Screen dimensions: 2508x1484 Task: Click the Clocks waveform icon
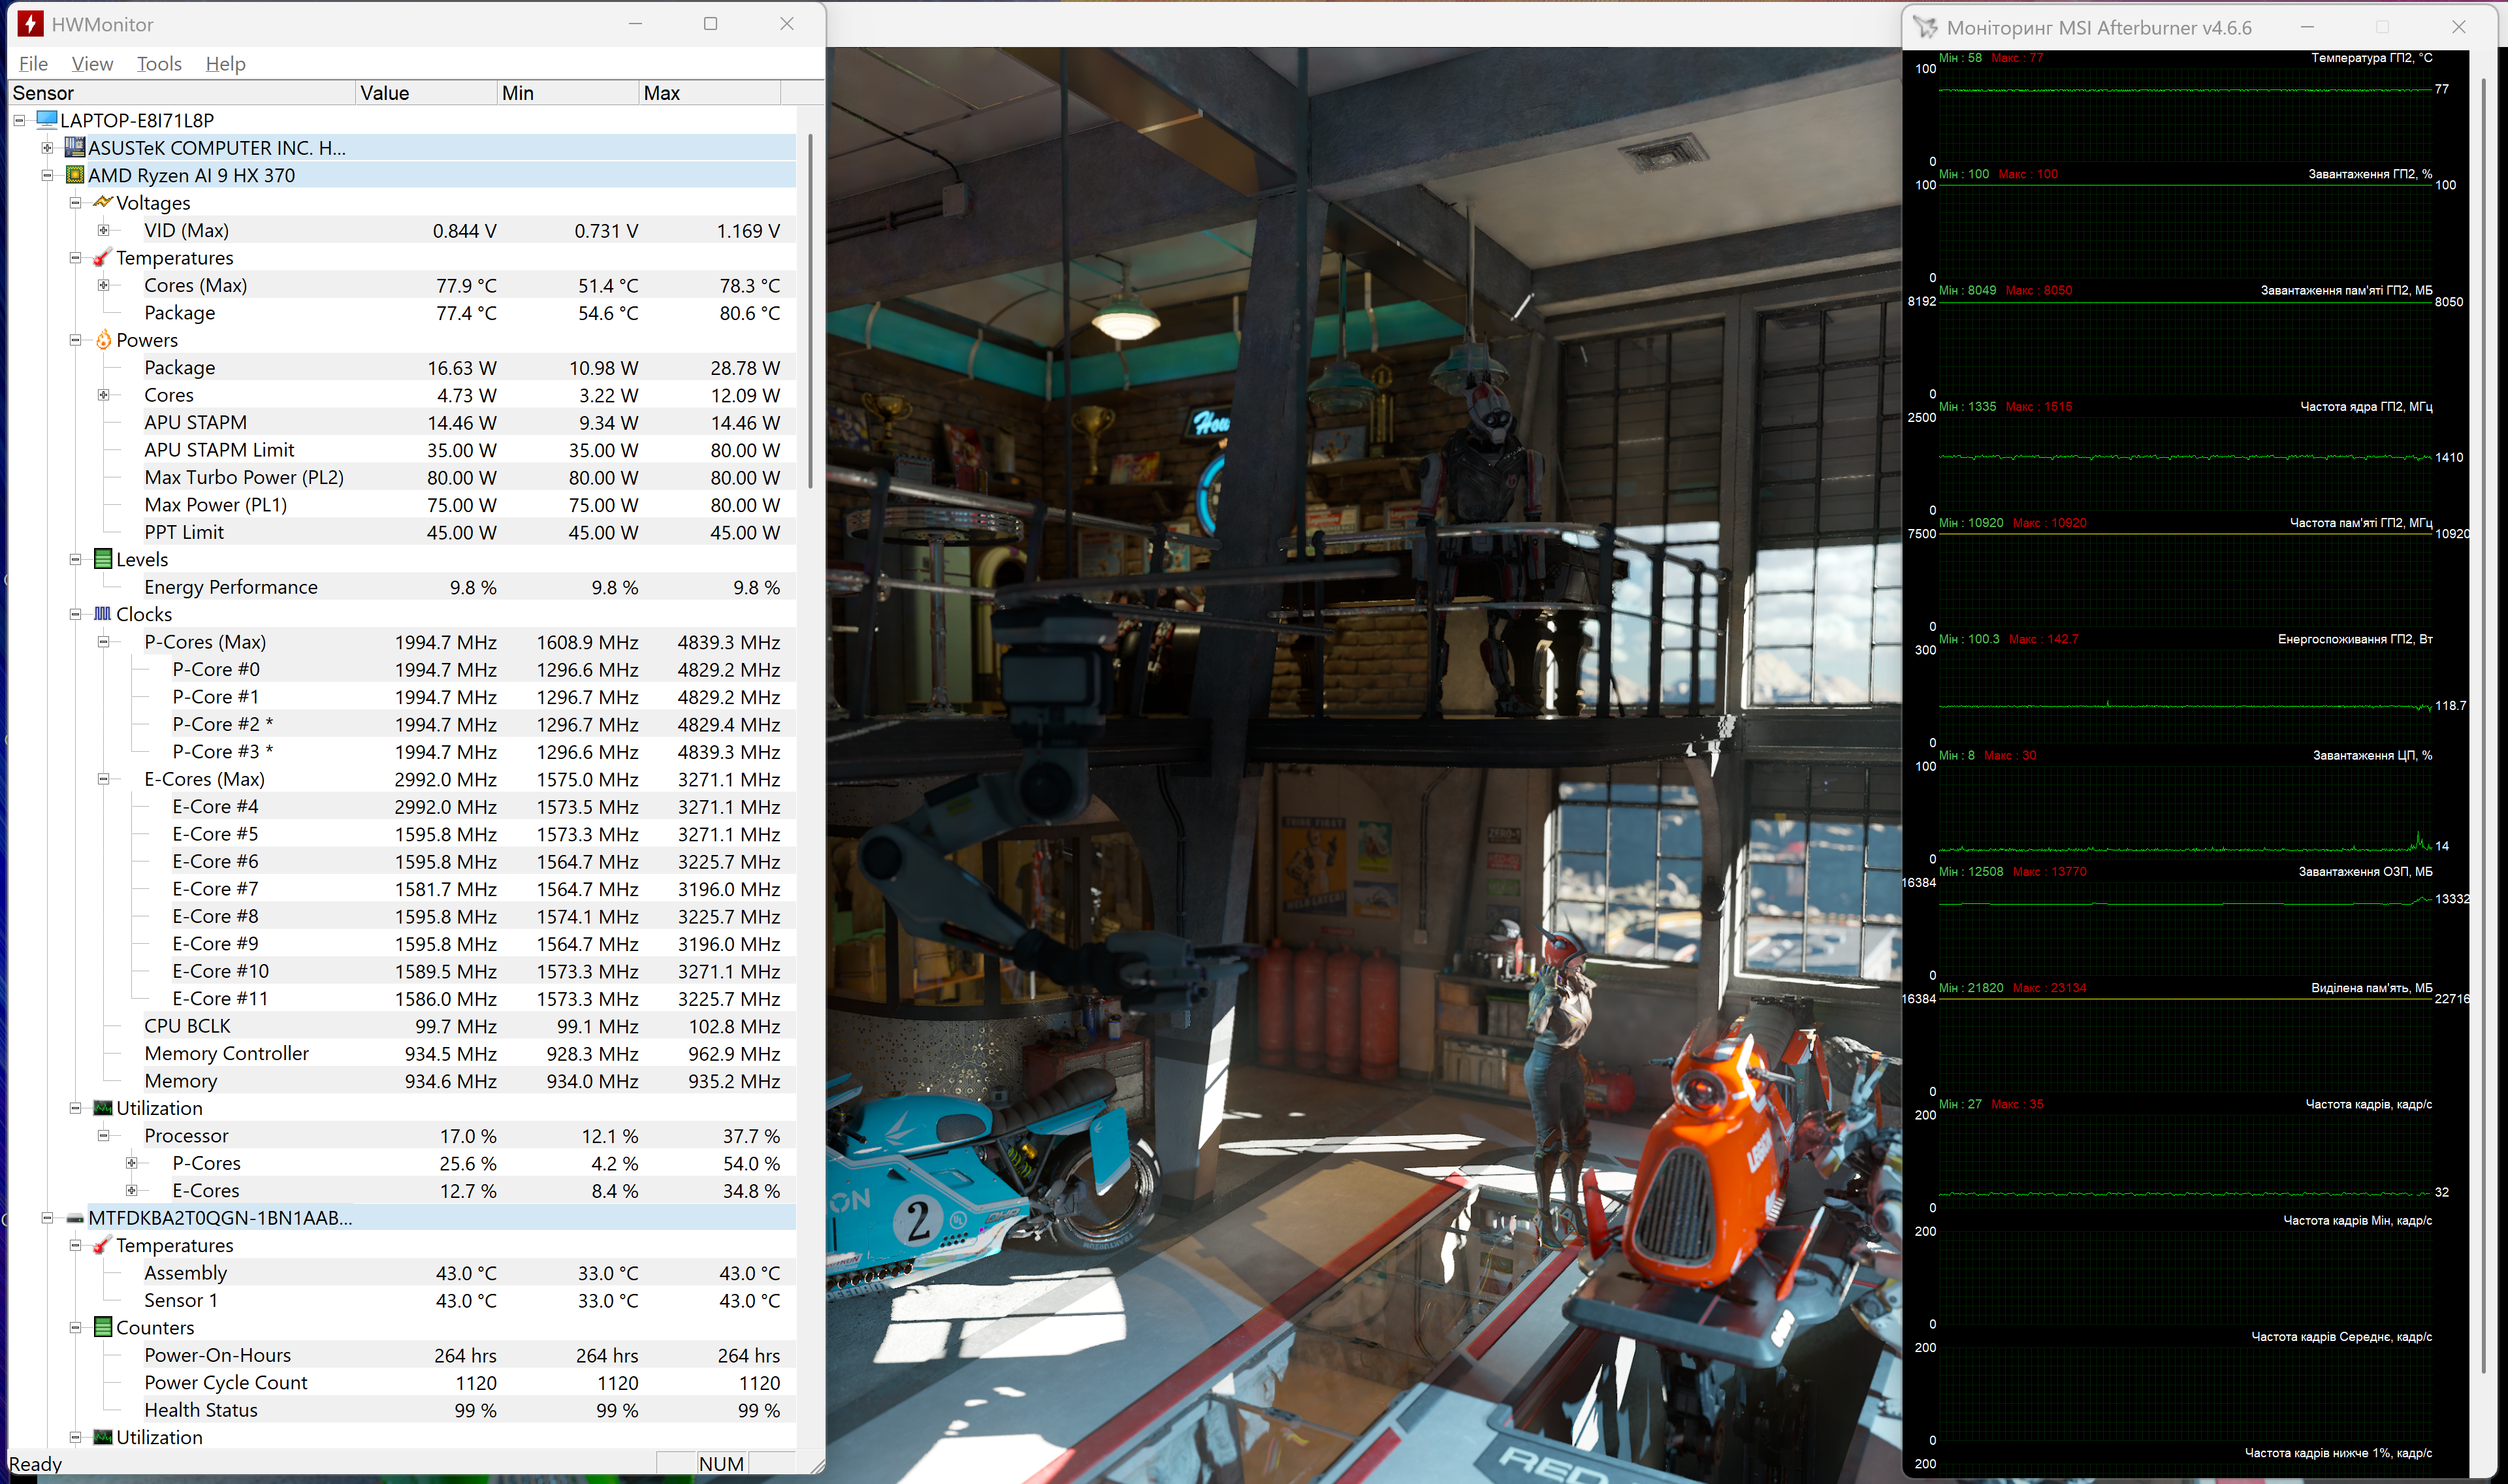coord(102,614)
